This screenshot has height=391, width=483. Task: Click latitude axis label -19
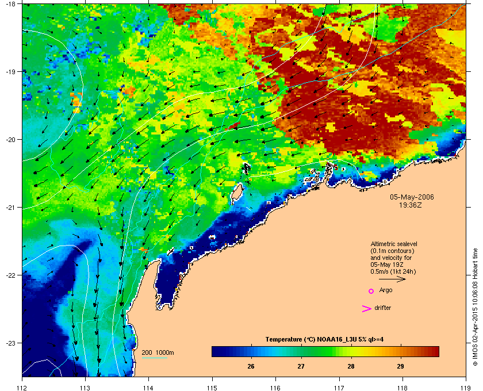(10, 71)
